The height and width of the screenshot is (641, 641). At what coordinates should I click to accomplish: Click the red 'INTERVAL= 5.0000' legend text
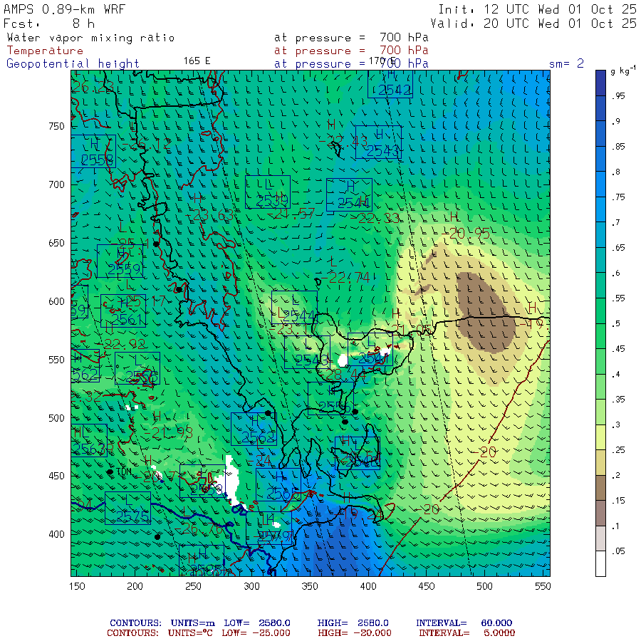467,633
